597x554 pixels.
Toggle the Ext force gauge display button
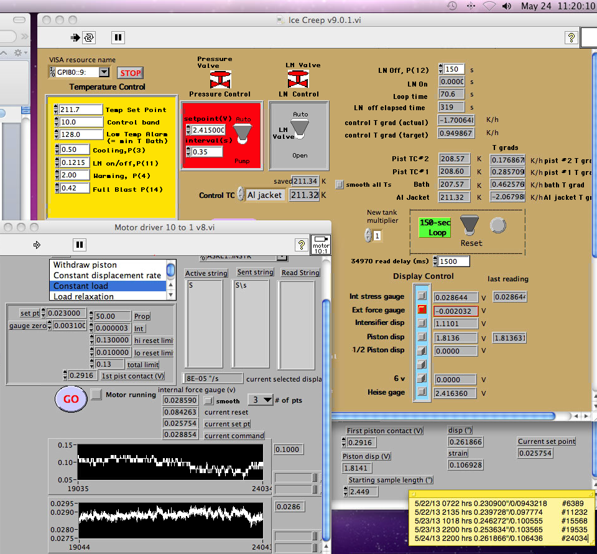(x=422, y=310)
